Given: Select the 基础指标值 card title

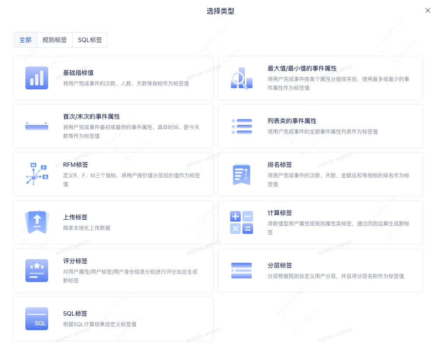Looking at the screenshot, I should click(x=78, y=73).
